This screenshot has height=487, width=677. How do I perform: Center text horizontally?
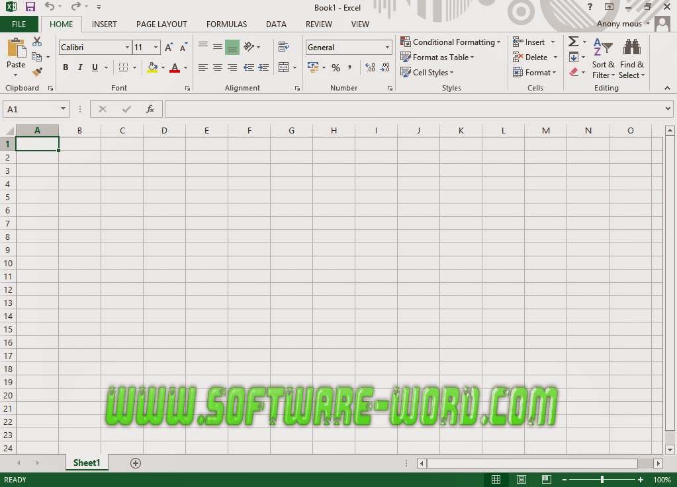pos(218,67)
